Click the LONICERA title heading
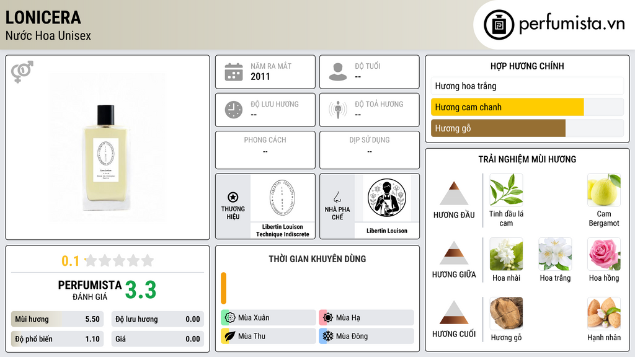 [43, 17]
